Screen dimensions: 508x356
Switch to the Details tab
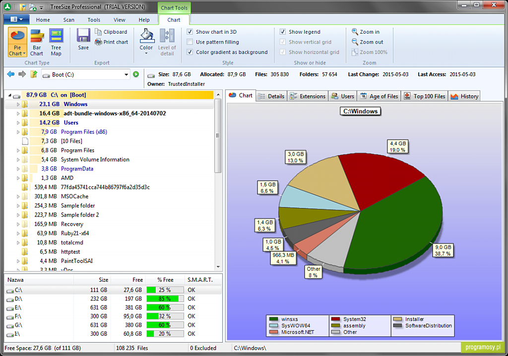(x=271, y=96)
